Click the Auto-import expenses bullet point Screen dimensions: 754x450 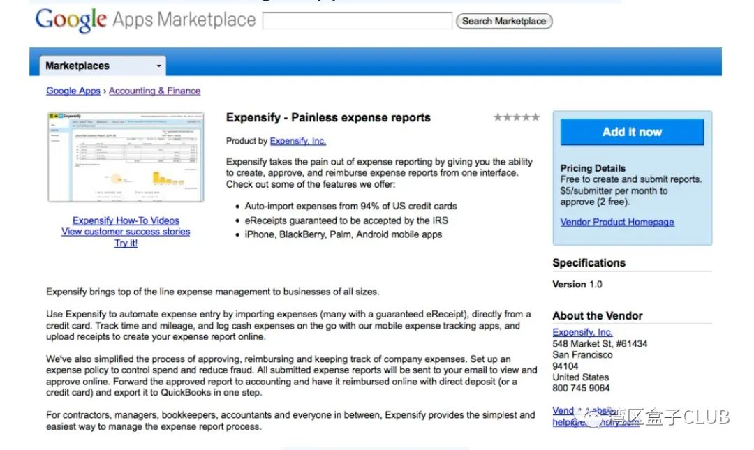pyautogui.click(x=350, y=207)
